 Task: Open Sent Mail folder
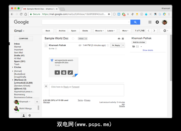pos(18,52)
